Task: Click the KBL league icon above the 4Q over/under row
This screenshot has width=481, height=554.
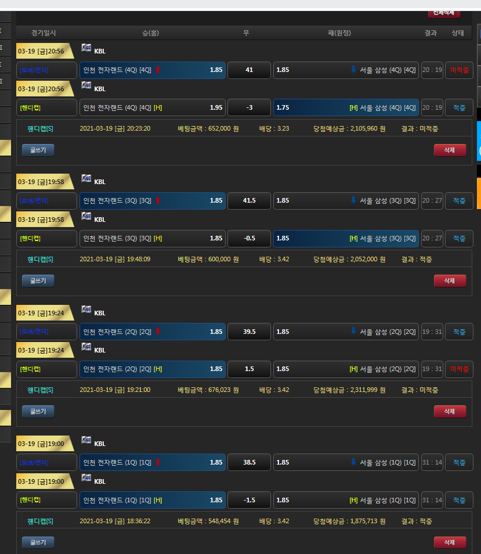Action: point(86,49)
